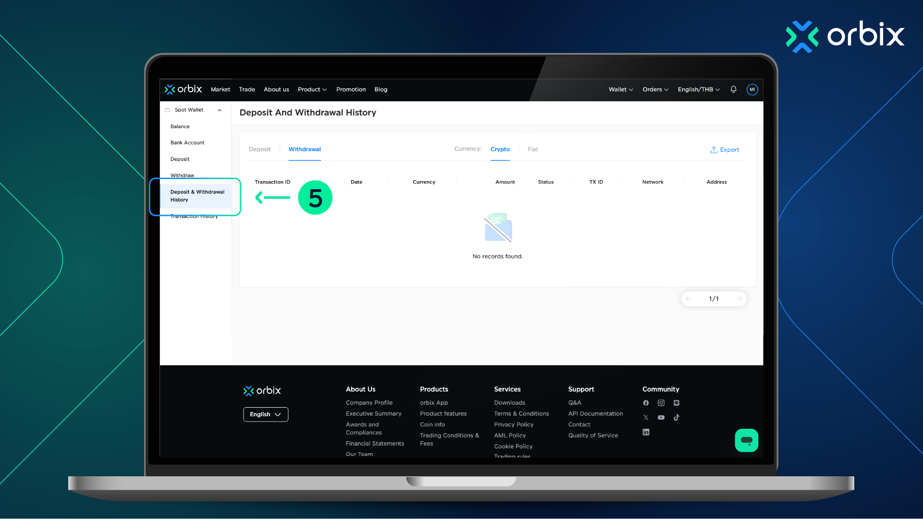Open the English/THB language currency selector

pos(699,89)
